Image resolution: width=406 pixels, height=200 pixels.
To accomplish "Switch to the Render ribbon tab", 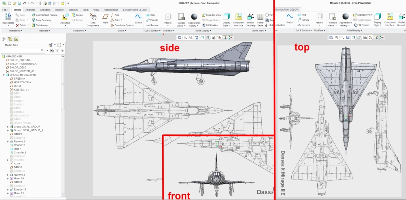I will (x=59, y=10).
